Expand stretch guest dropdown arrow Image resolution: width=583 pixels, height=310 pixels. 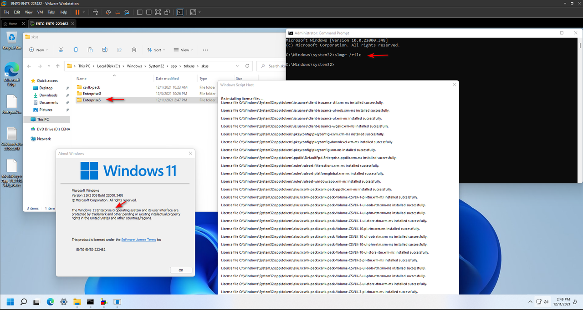pos(199,12)
